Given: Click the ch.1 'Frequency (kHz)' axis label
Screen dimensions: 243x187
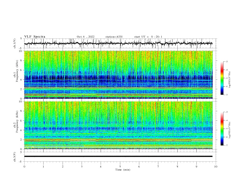Looking at the screenshot, I should [x=17, y=71].
